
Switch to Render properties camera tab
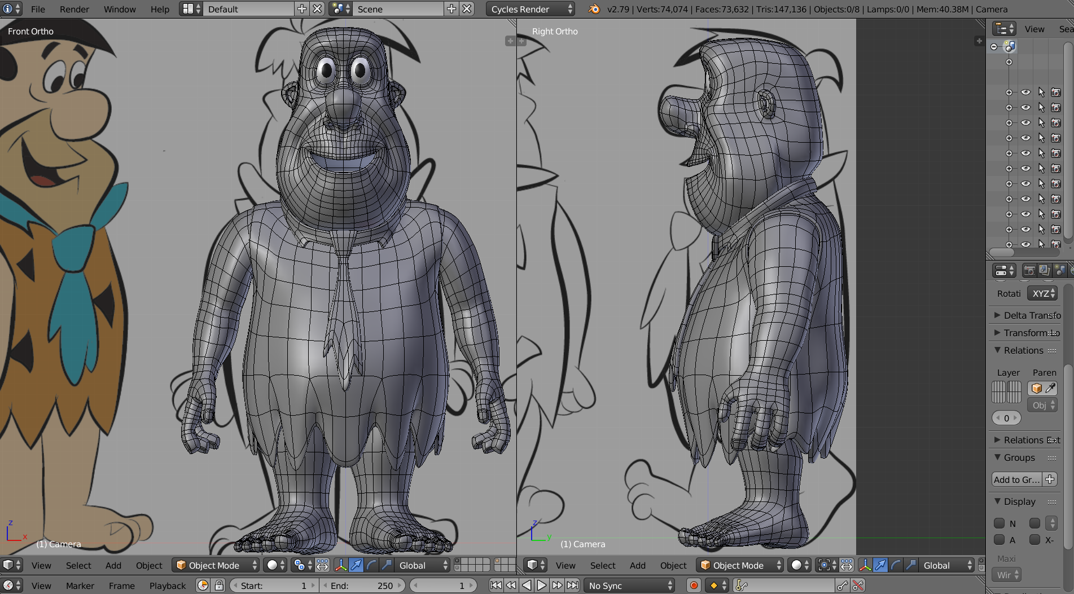click(1029, 271)
